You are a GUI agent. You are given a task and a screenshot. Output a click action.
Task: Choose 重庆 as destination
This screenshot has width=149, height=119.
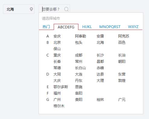(57, 55)
